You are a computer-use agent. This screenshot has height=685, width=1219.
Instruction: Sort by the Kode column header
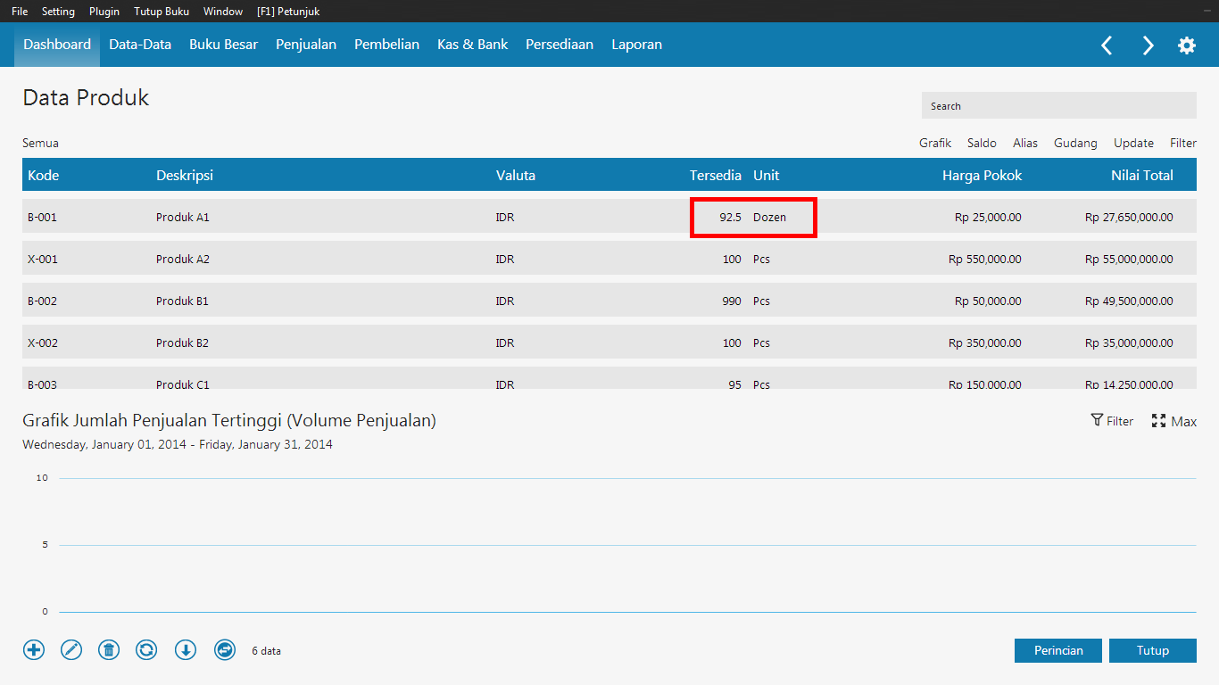[43, 175]
